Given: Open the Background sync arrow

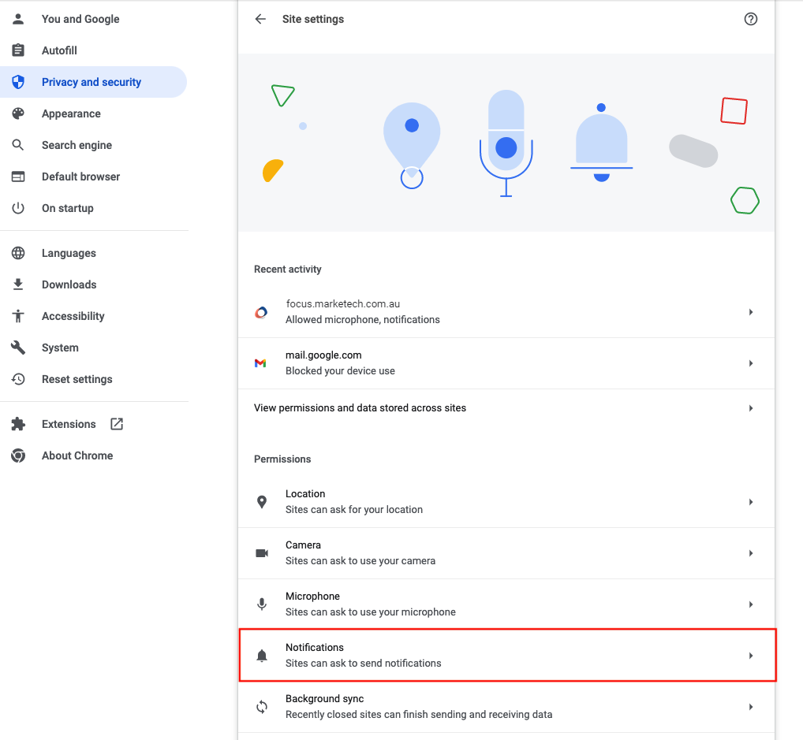Looking at the screenshot, I should [x=751, y=707].
